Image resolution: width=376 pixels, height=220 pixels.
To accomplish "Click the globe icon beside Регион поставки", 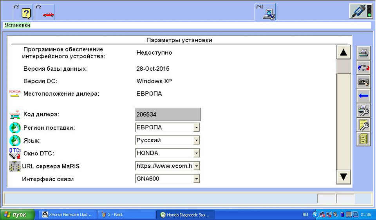I will coord(15,128).
